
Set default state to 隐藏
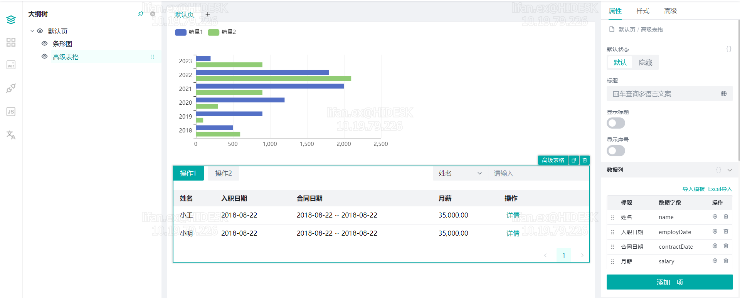click(x=646, y=62)
